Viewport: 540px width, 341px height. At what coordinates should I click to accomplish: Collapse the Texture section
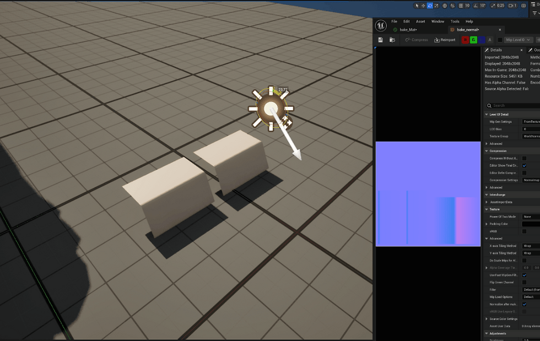[487, 209]
